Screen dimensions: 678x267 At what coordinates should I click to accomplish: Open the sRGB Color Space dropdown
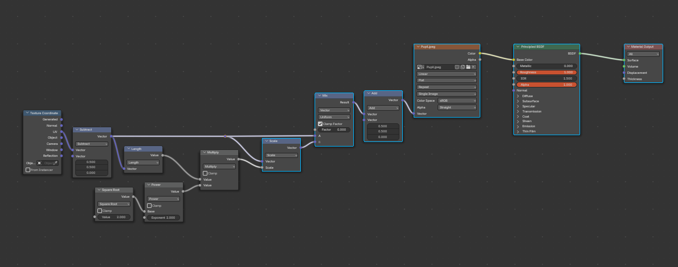coord(457,101)
